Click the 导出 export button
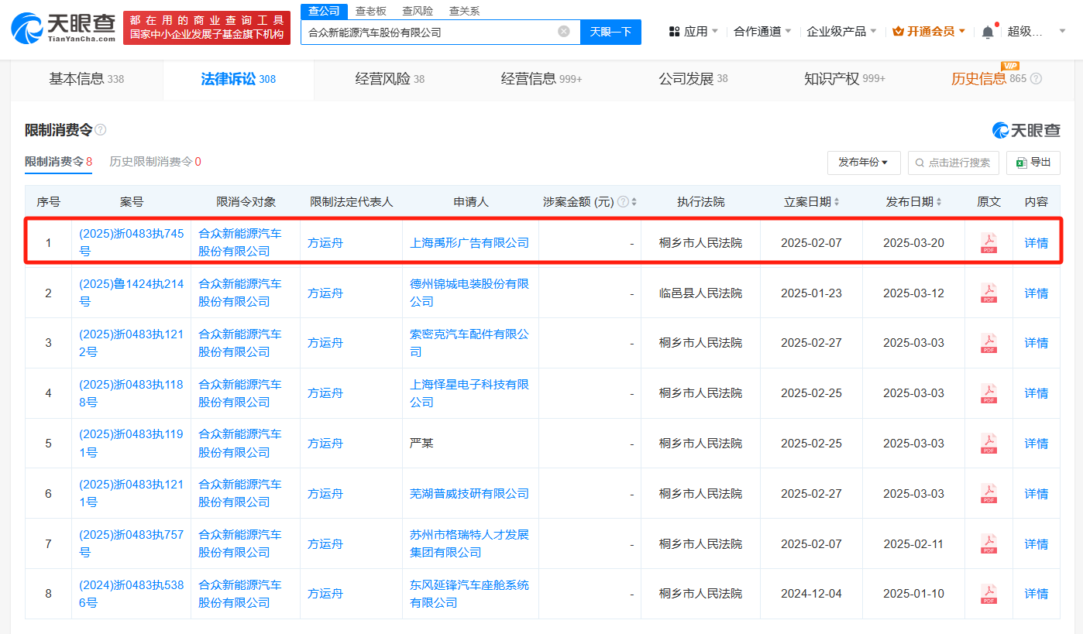 [x=1033, y=163]
